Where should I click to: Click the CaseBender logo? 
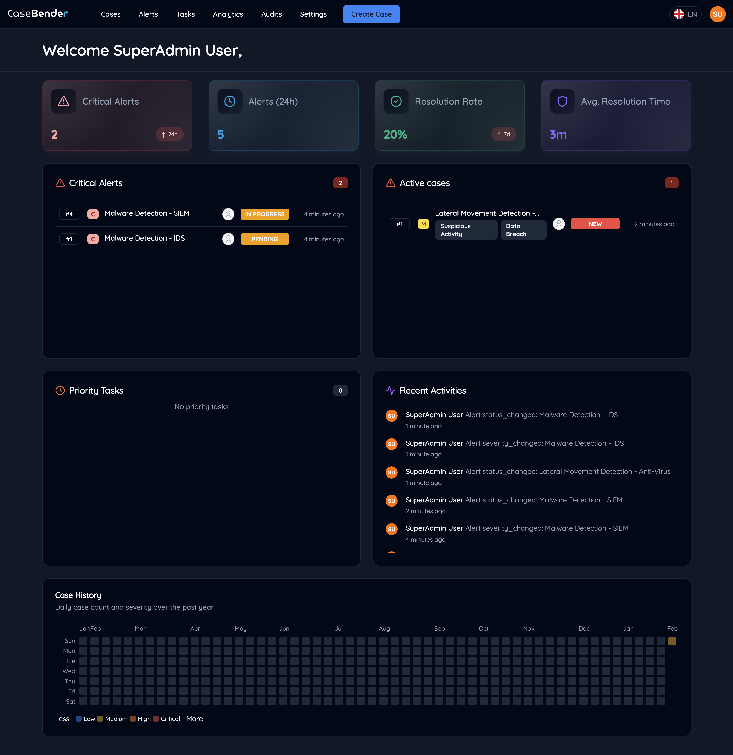tap(38, 14)
